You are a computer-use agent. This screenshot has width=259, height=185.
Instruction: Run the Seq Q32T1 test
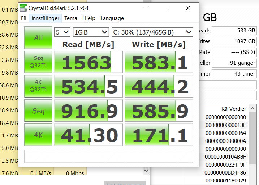click(38, 62)
